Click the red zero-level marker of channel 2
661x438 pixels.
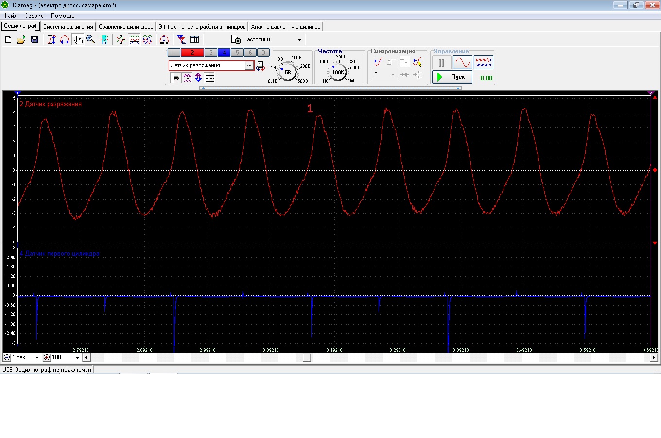(655, 170)
